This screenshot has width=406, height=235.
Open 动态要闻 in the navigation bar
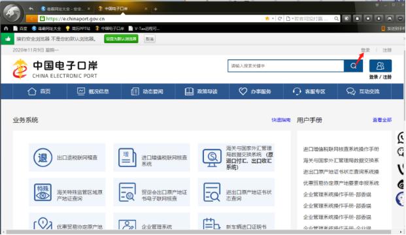[x=147, y=91]
